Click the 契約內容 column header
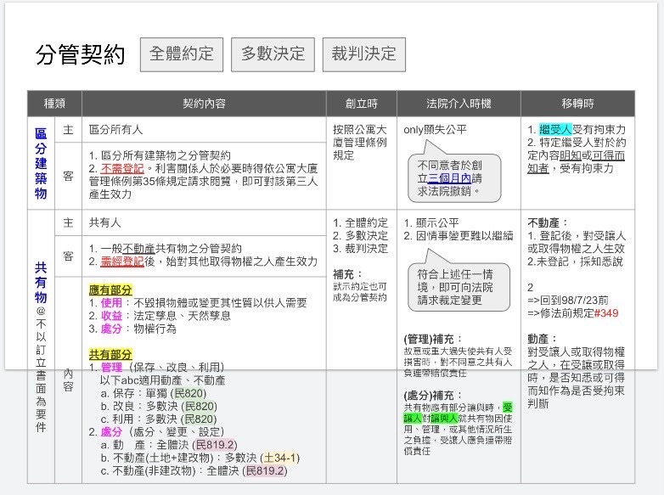Screen dimensions: 664x495 click(x=204, y=104)
